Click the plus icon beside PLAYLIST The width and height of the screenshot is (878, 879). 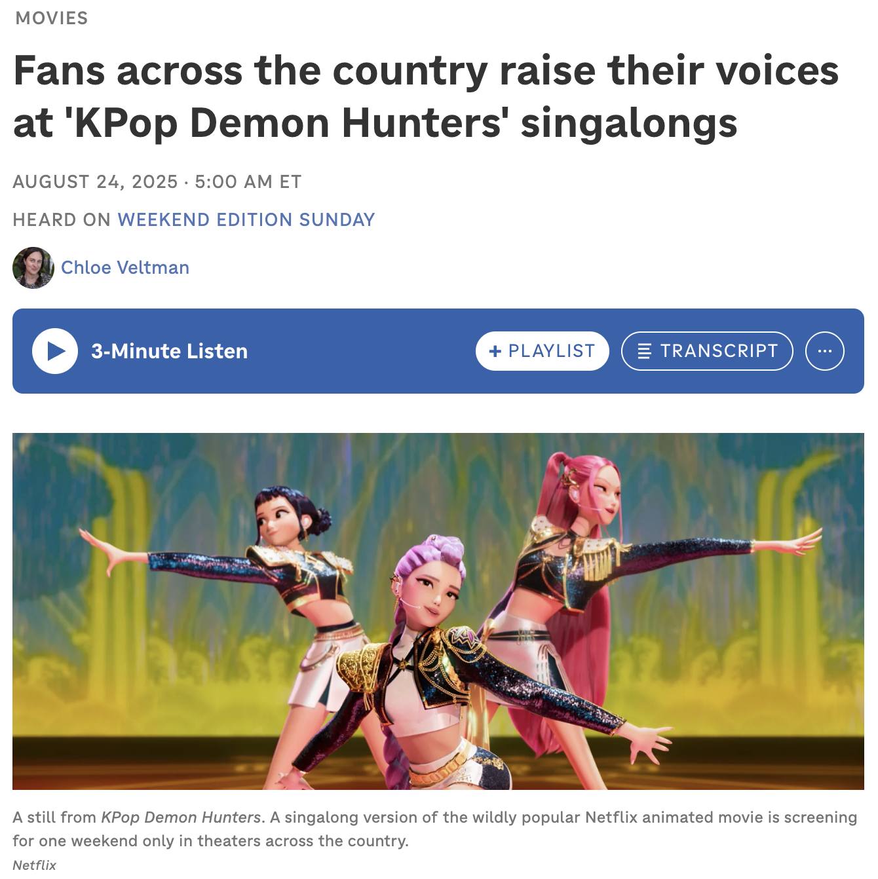pos(495,351)
